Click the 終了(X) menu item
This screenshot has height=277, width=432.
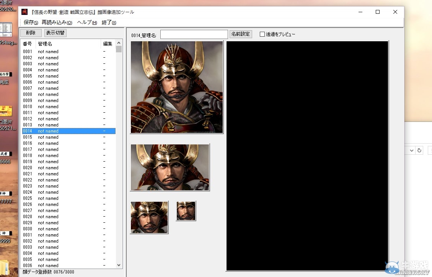(109, 23)
